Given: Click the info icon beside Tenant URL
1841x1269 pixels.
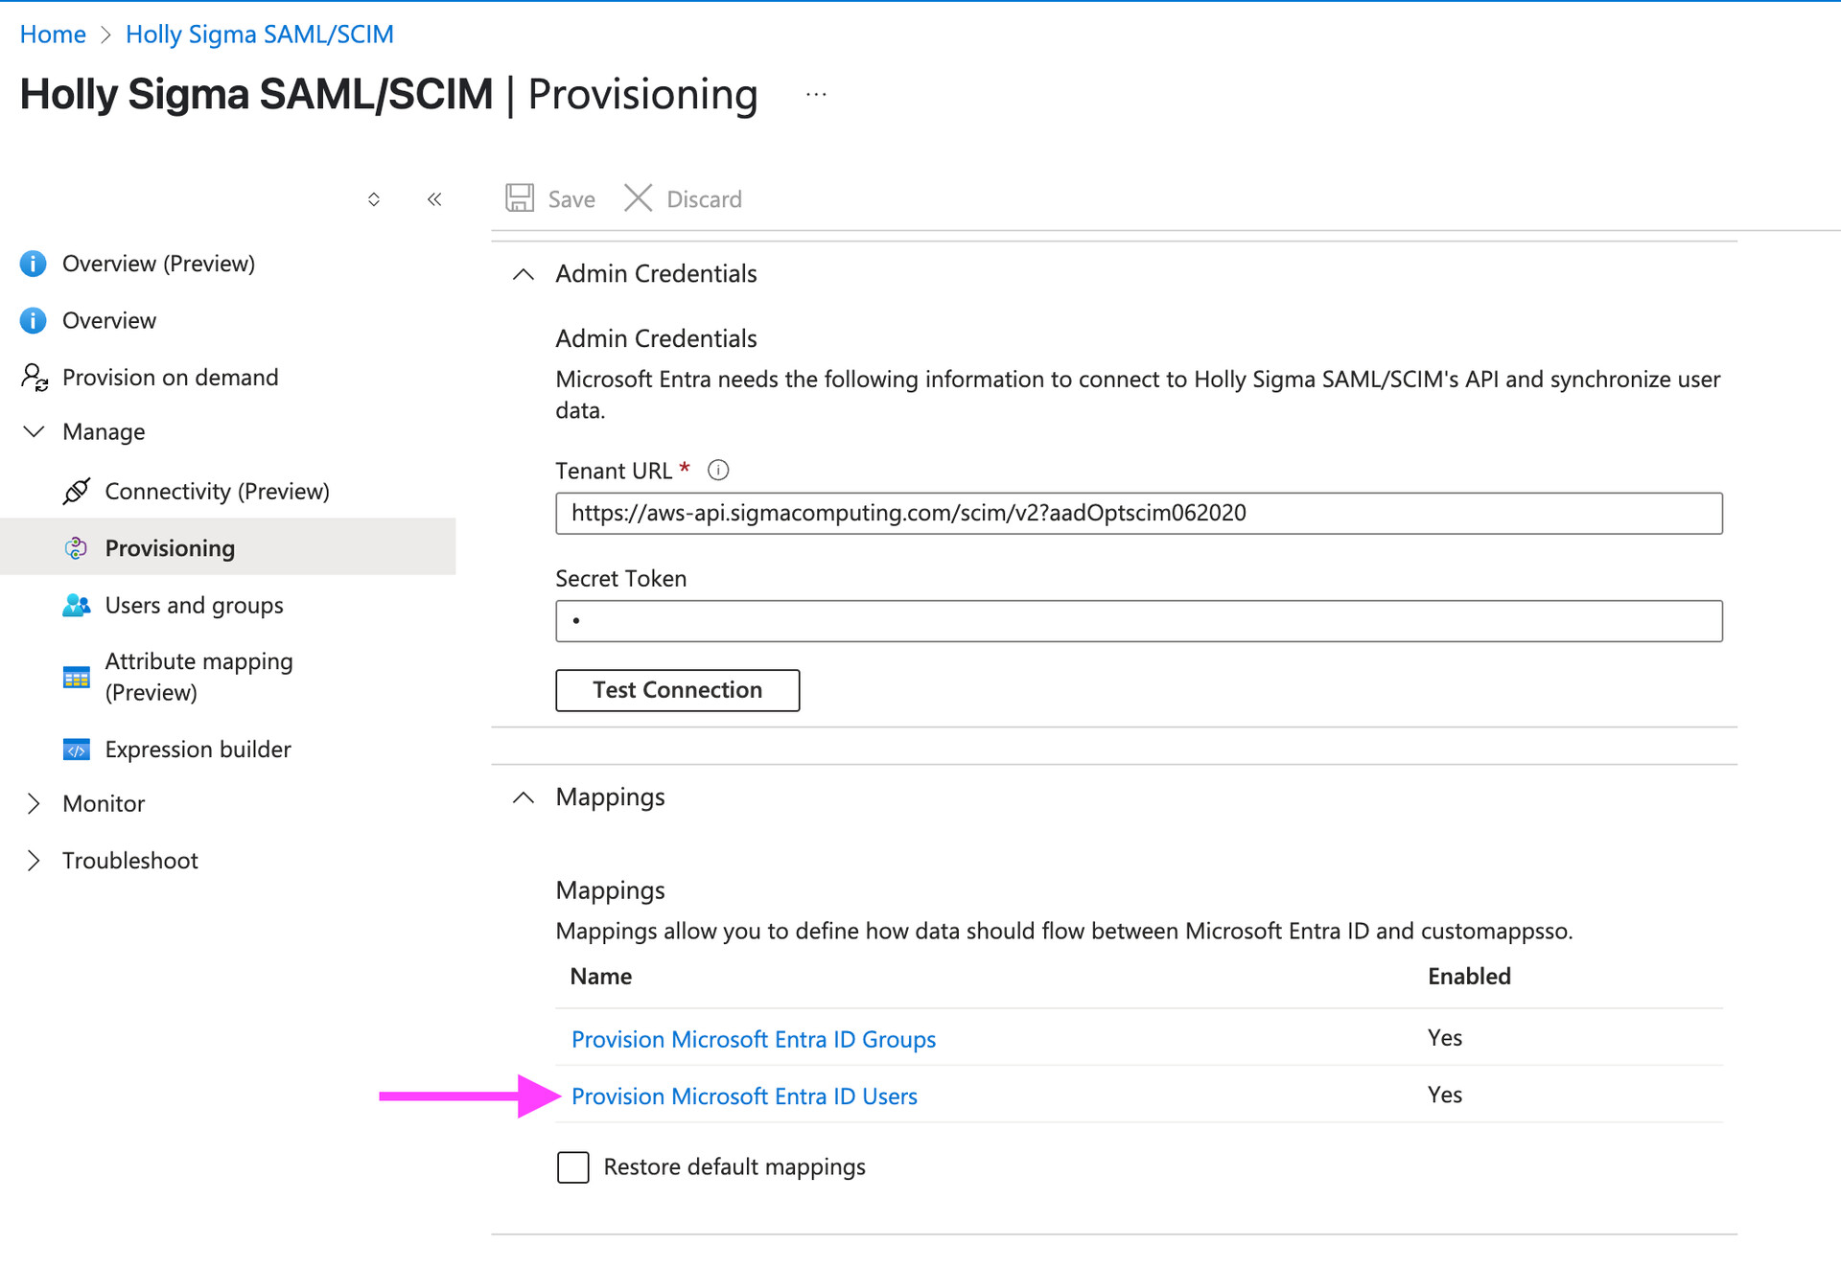Looking at the screenshot, I should pyautogui.click(x=717, y=470).
